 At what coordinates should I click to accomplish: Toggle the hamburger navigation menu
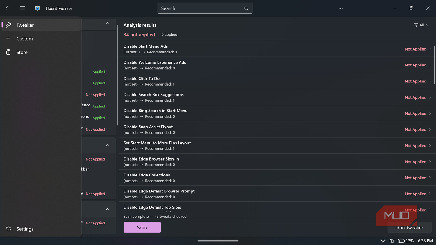click(x=22, y=8)
